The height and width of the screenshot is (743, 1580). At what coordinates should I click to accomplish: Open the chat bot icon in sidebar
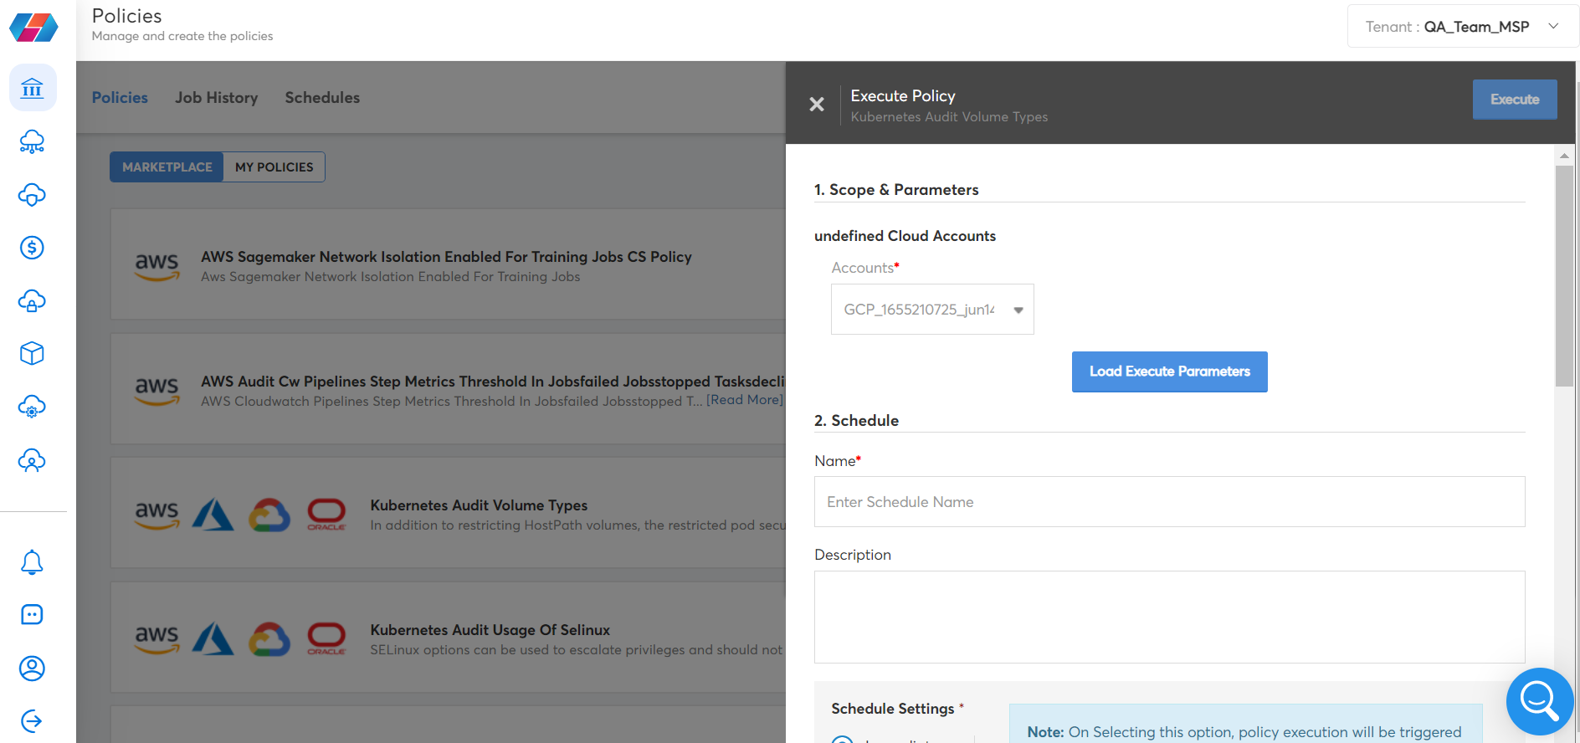[x=32, y=615]
